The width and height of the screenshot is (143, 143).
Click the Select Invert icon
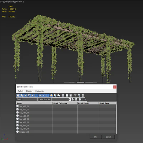pyautogui.click(x=70, y=95)
